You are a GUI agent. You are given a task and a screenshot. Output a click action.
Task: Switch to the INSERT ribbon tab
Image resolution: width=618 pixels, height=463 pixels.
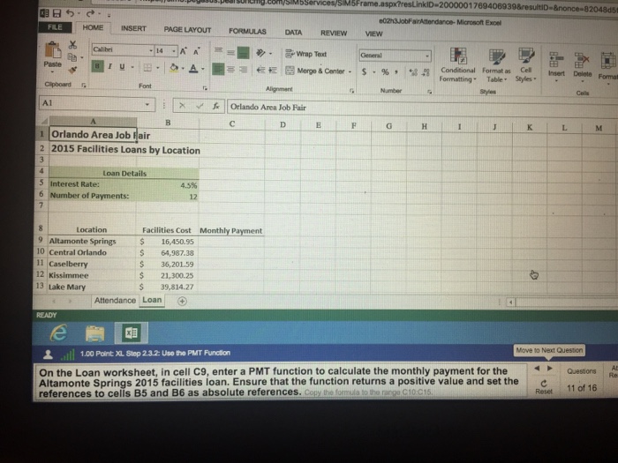pyautogui.click(x=133, y=29)
